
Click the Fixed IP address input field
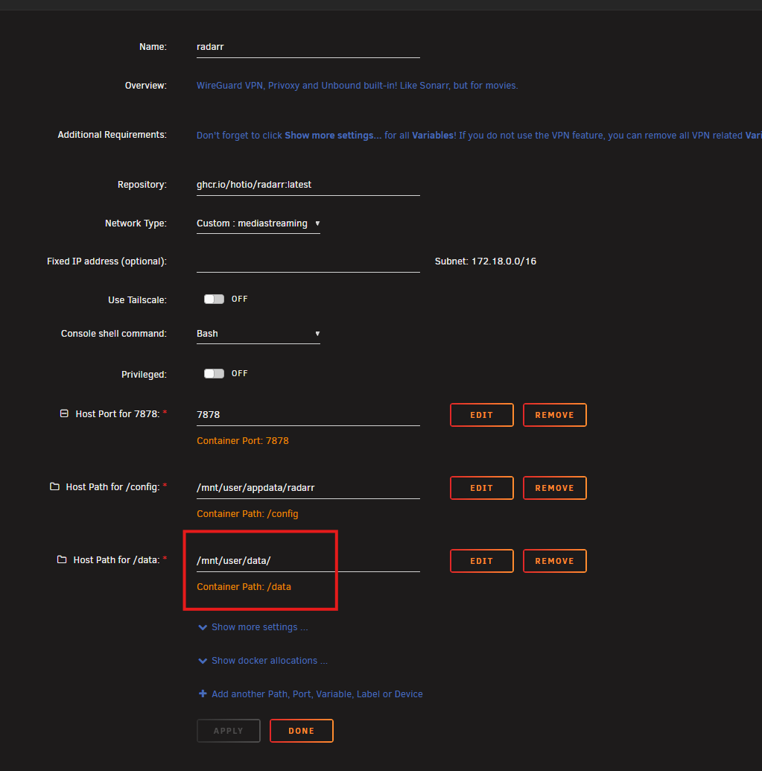pos(308,261)
